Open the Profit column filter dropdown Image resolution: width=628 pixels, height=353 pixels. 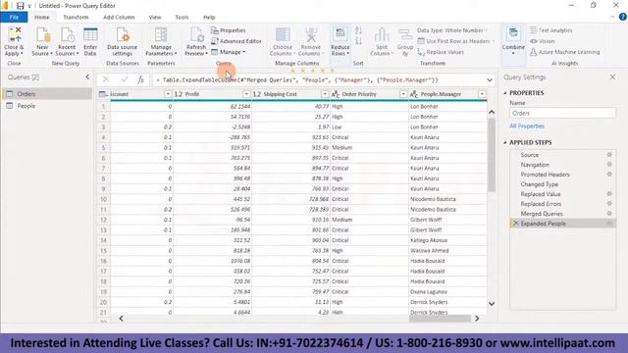(246, 94)
